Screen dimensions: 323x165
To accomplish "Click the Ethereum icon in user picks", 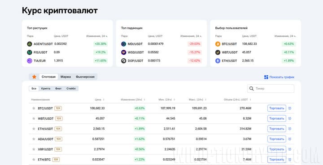I will [x=218, y=61].
